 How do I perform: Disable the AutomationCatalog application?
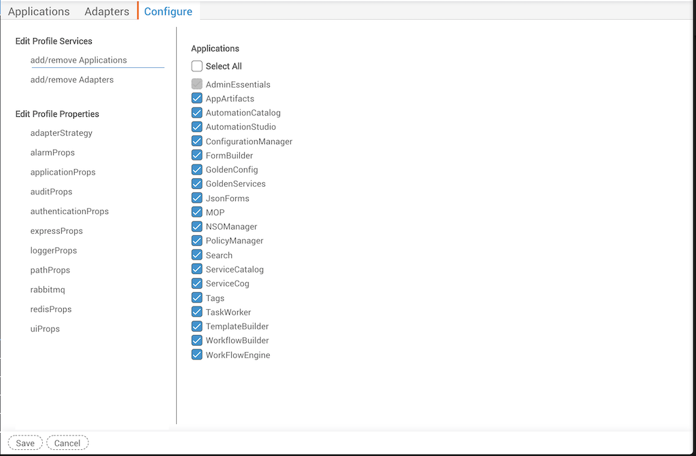click(197, 113)
